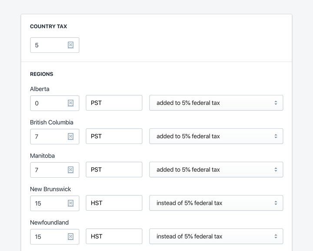Click the percent icon in New Brunswick field
This screenshot has height=251, width=313.
[70, 203]
